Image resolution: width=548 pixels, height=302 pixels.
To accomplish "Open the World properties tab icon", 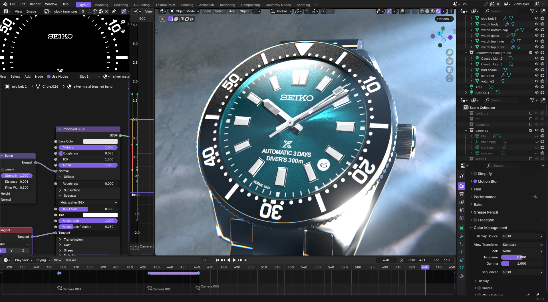I will (x=462, y=218).
